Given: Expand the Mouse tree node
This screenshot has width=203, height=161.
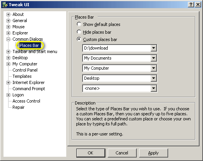Looking at the screenshot, I should coord(8,27).
